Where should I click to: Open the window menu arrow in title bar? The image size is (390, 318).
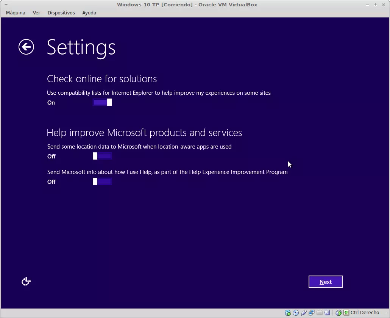click(x=6, y=5)
